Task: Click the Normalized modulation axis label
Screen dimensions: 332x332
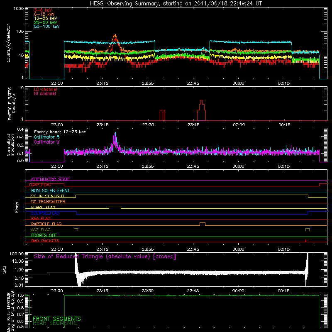Action: [10, 145]
